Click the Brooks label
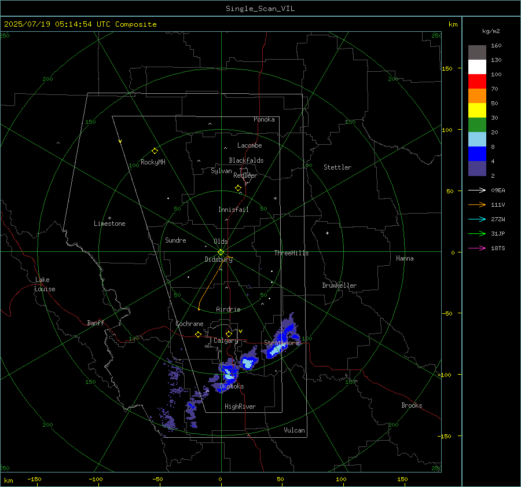 tap(412, 405)
